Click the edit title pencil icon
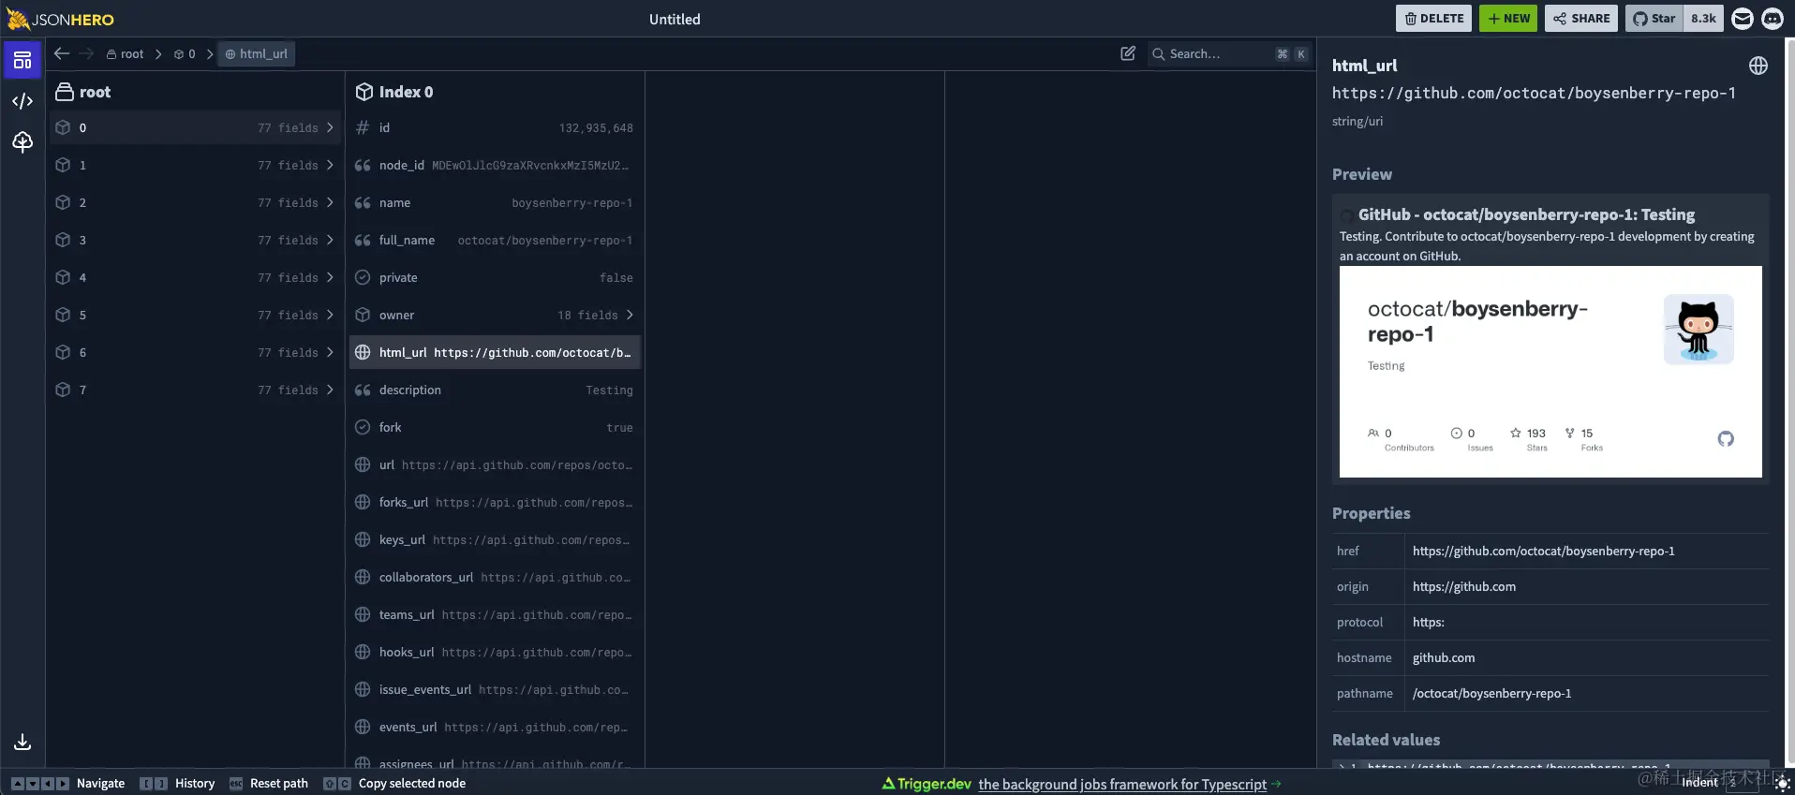1795x795 pixels. click(x=1128, y=53)
